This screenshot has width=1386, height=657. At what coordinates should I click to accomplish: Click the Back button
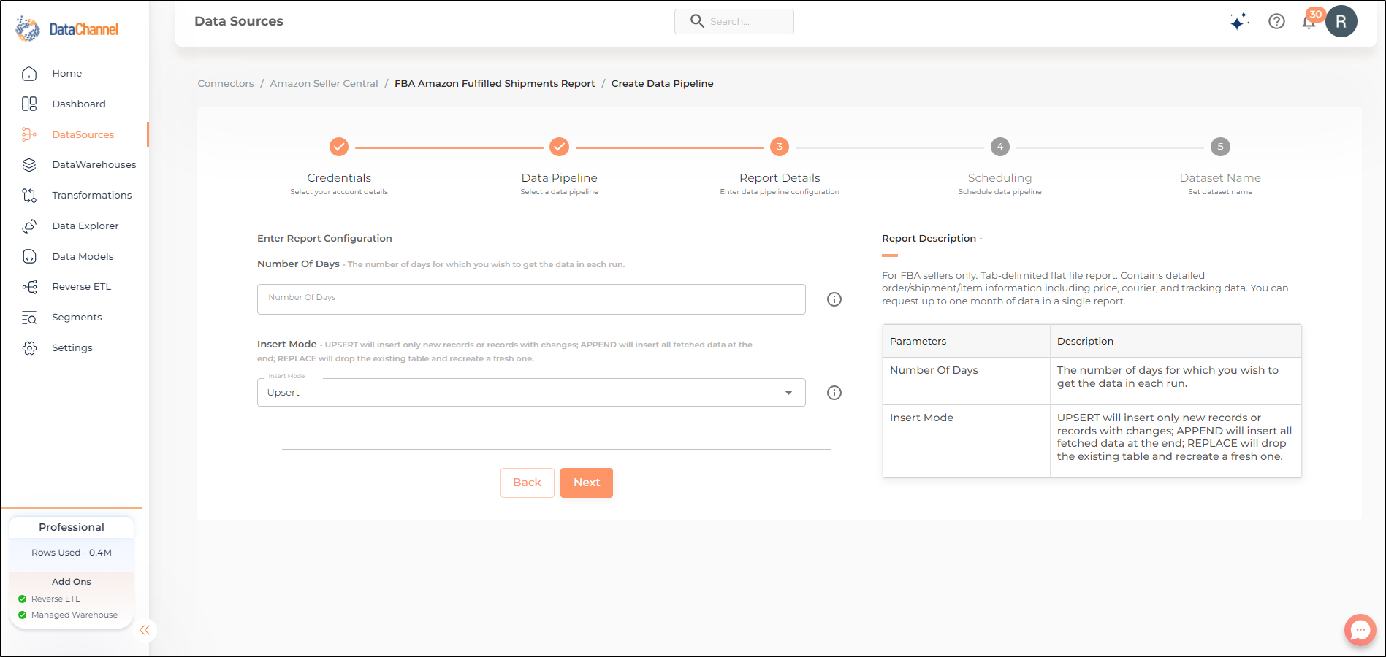[528, 483]
